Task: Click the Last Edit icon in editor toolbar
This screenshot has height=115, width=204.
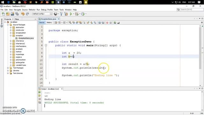Action: coord(56,23)
